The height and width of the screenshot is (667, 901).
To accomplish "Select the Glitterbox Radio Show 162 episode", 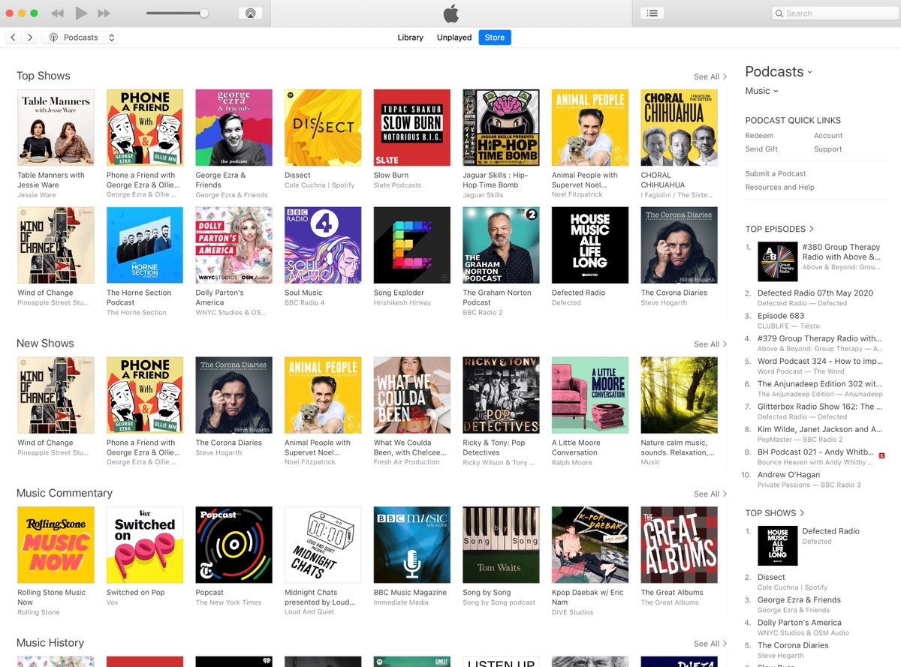I will [820, 407].
